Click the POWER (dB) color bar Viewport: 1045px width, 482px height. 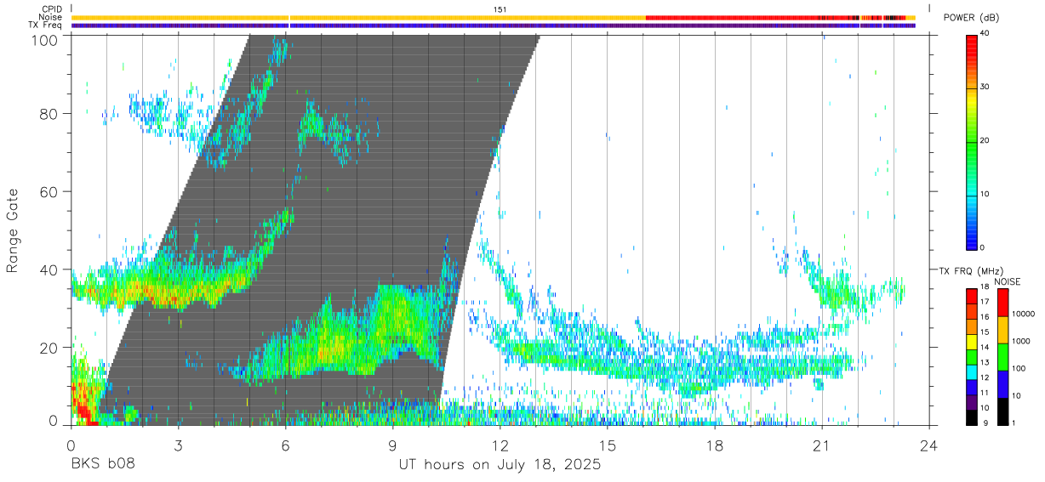971,141
